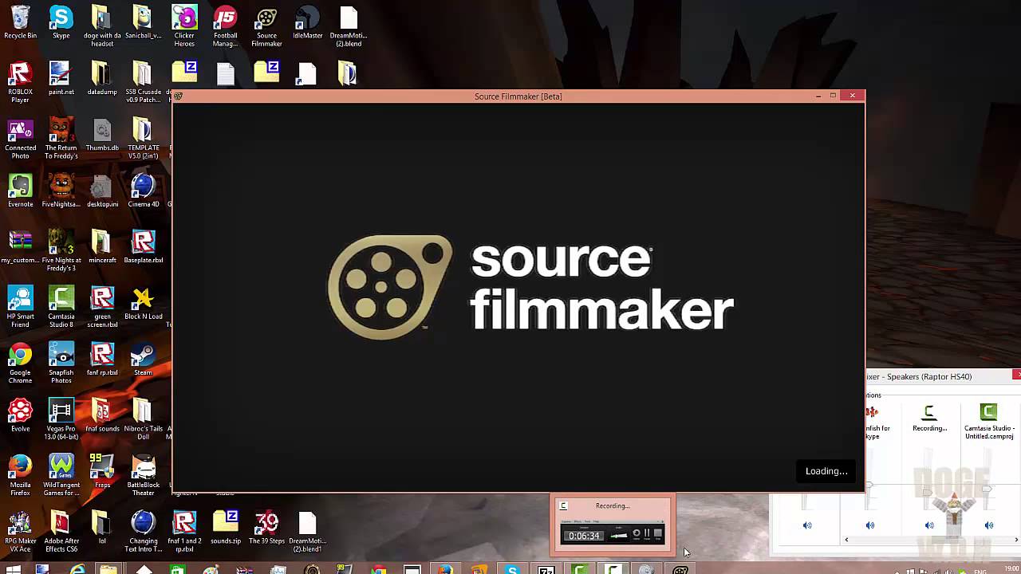Select the ROBLOX Player desktop icon
The image size is (1021, 574).
tap(20, 82)
